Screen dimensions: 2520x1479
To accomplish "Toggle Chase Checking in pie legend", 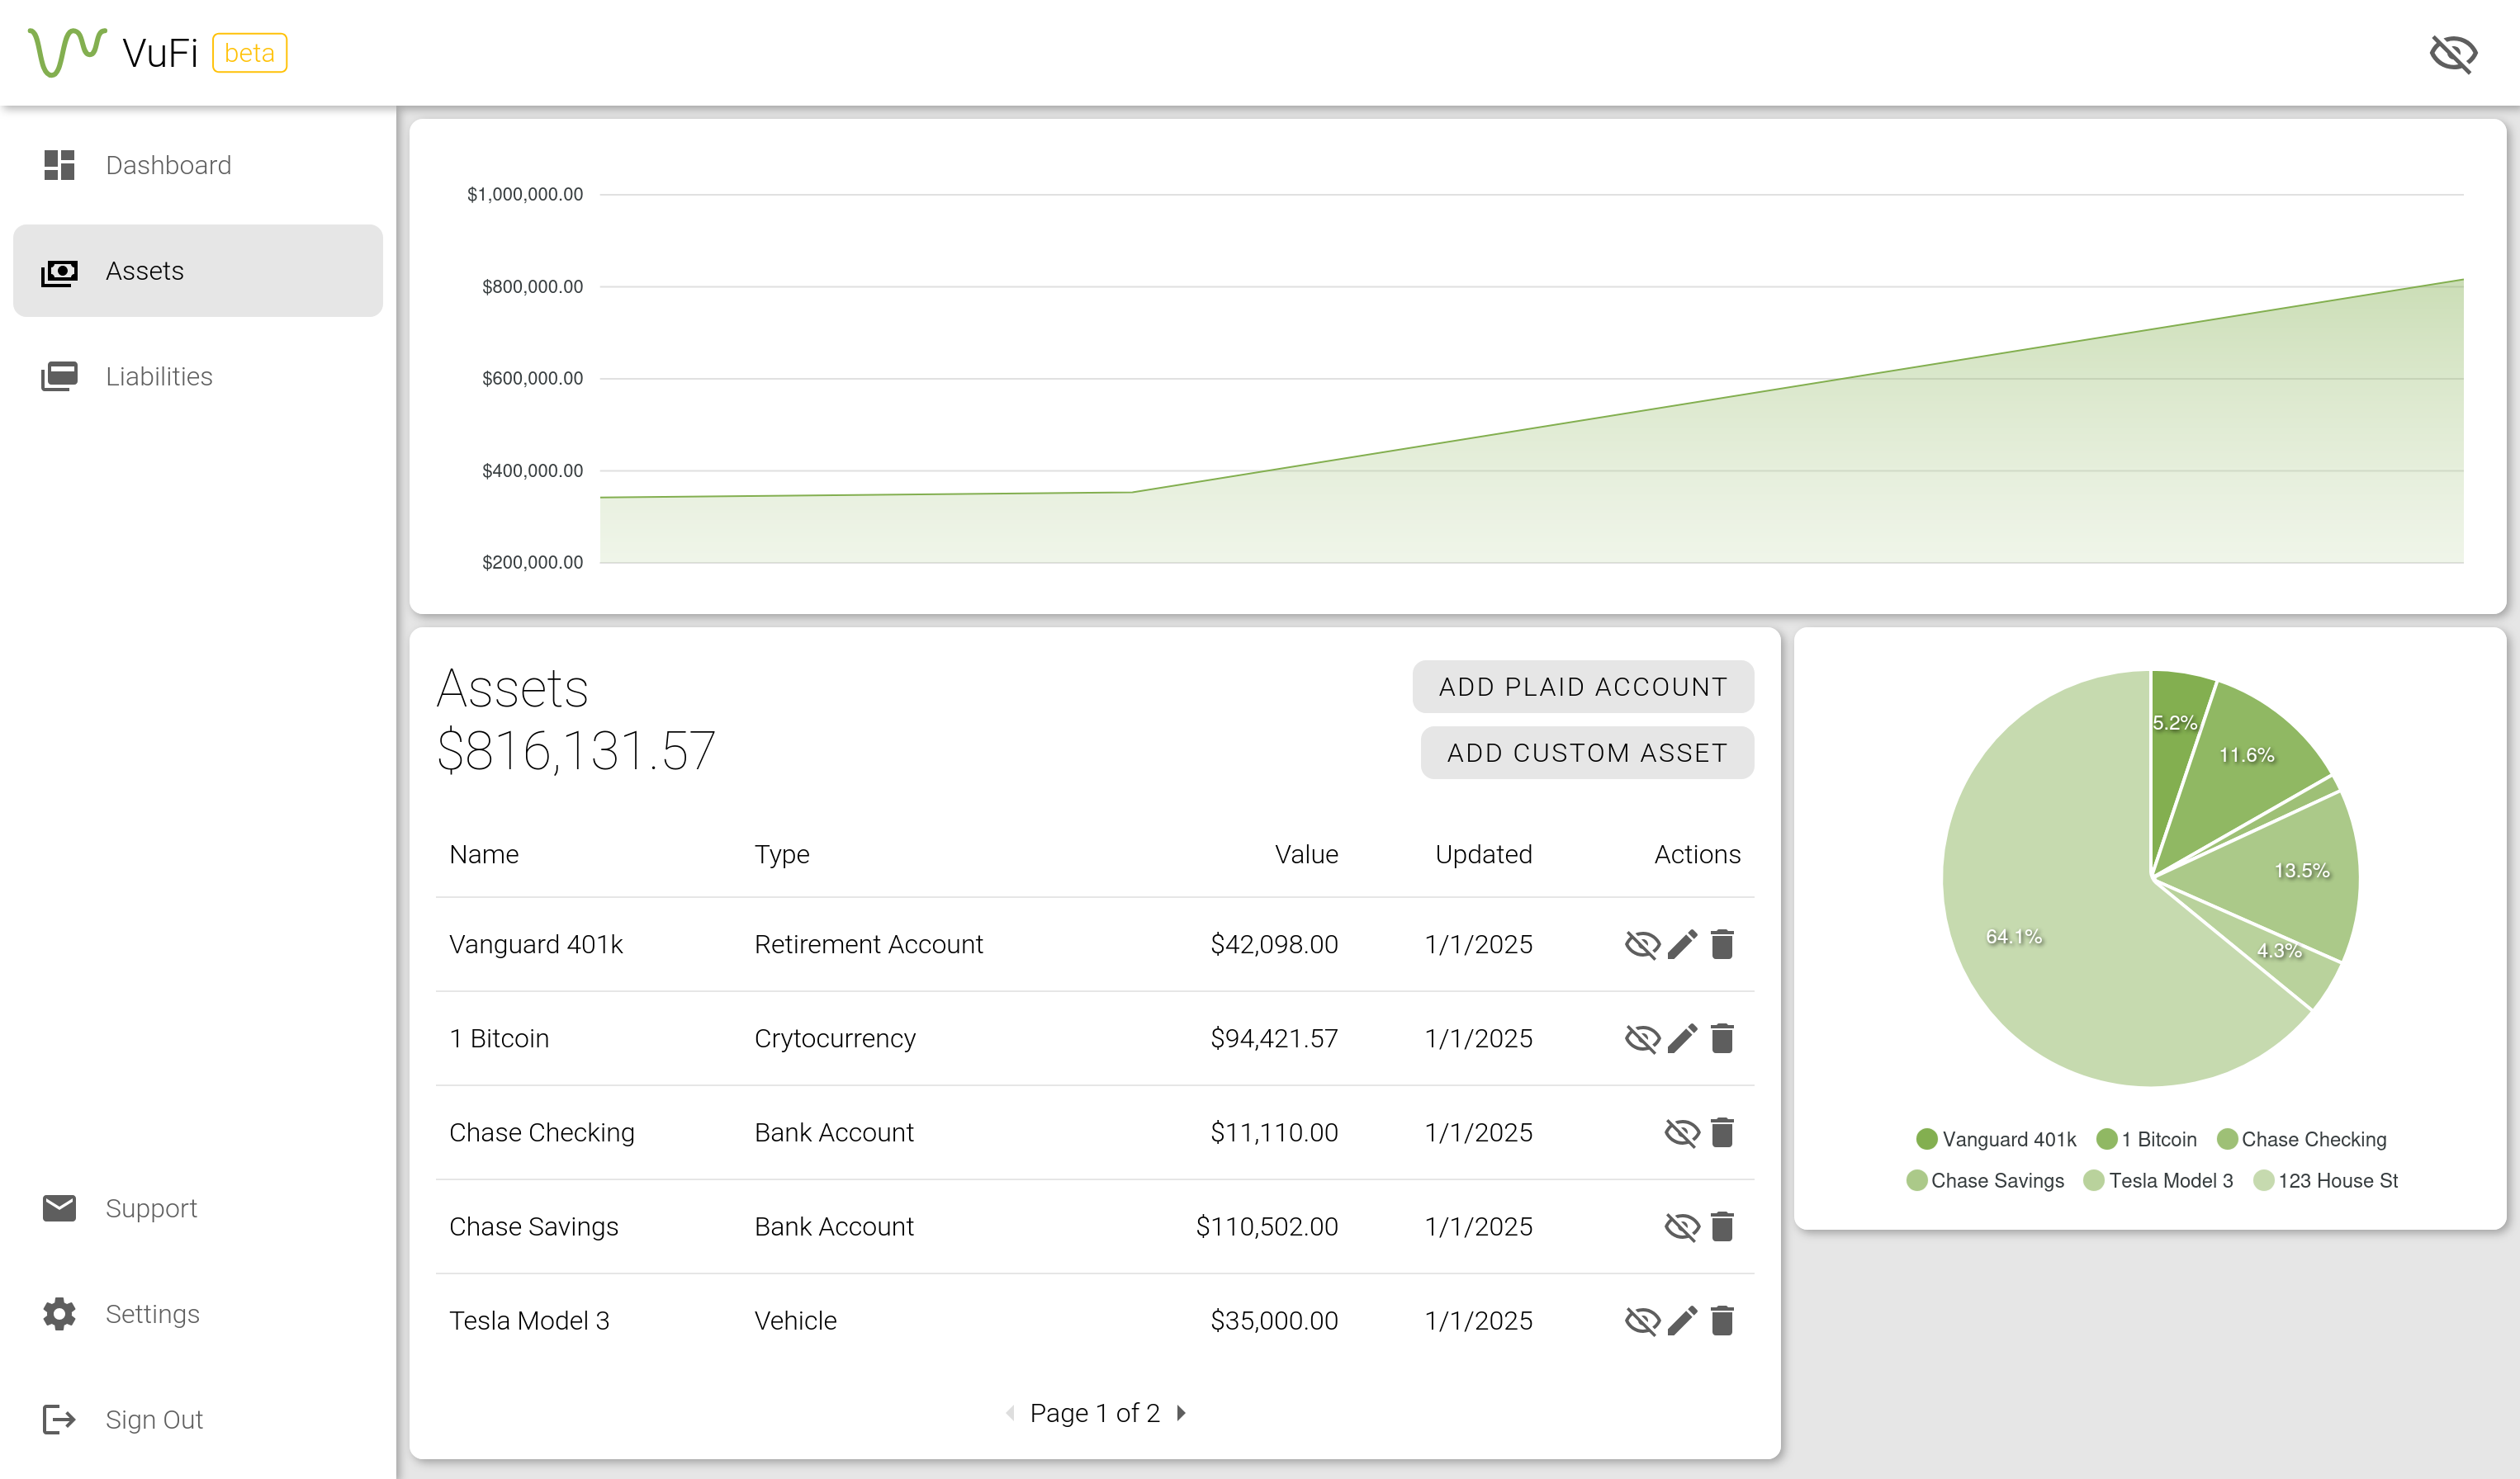I will 2301,1139.
